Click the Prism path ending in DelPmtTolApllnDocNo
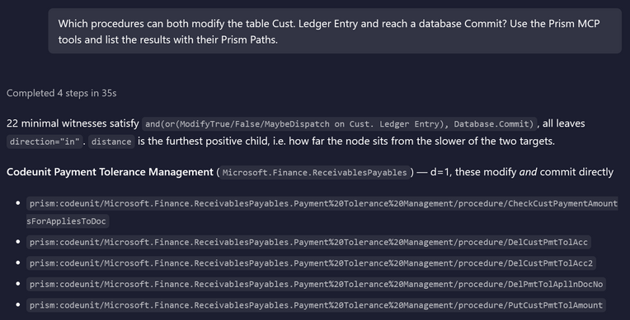This screenshot has width=630, height=320. 316,284
